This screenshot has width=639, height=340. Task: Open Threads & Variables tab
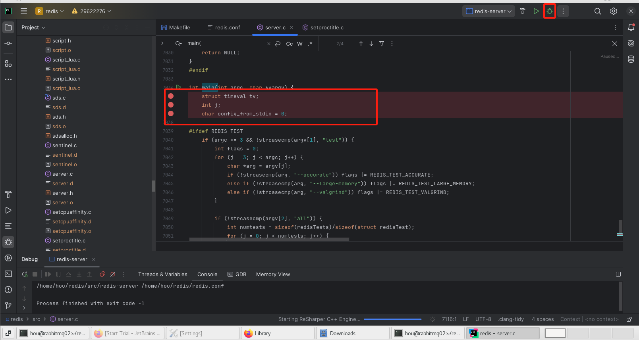[x=163, y=274]
